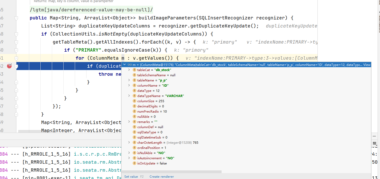Click field icon of nullAble = 0 row
The height and width of the screenshot is (179, 380).
click(134, 117)
